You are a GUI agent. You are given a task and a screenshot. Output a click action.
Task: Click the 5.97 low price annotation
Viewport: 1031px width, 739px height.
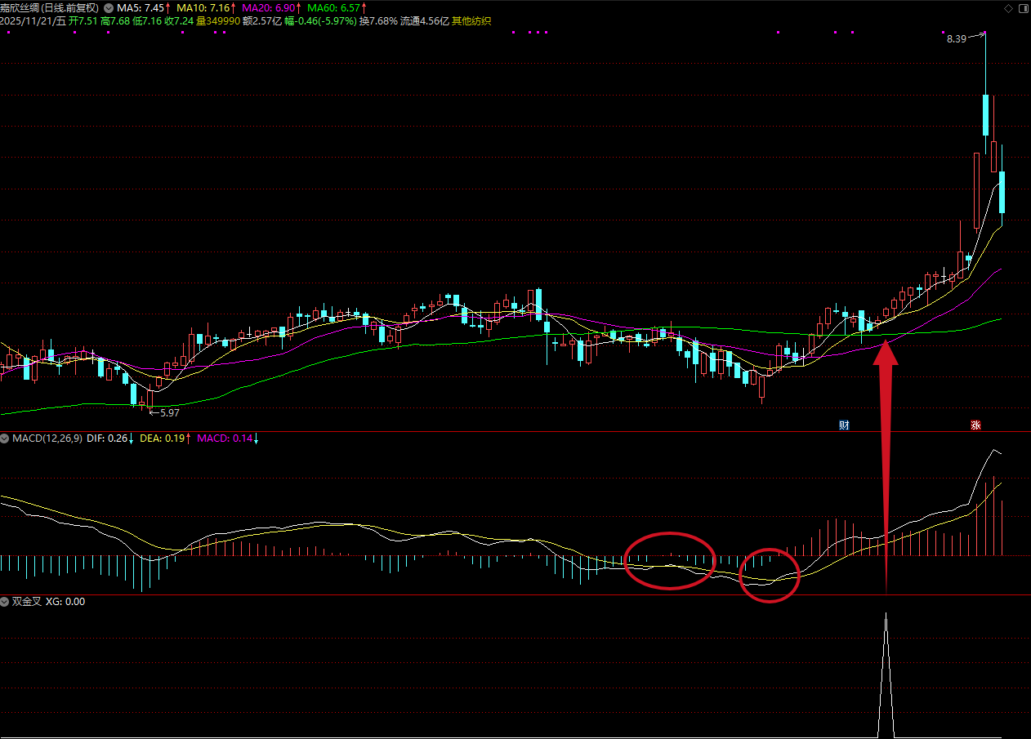(167, 413)
